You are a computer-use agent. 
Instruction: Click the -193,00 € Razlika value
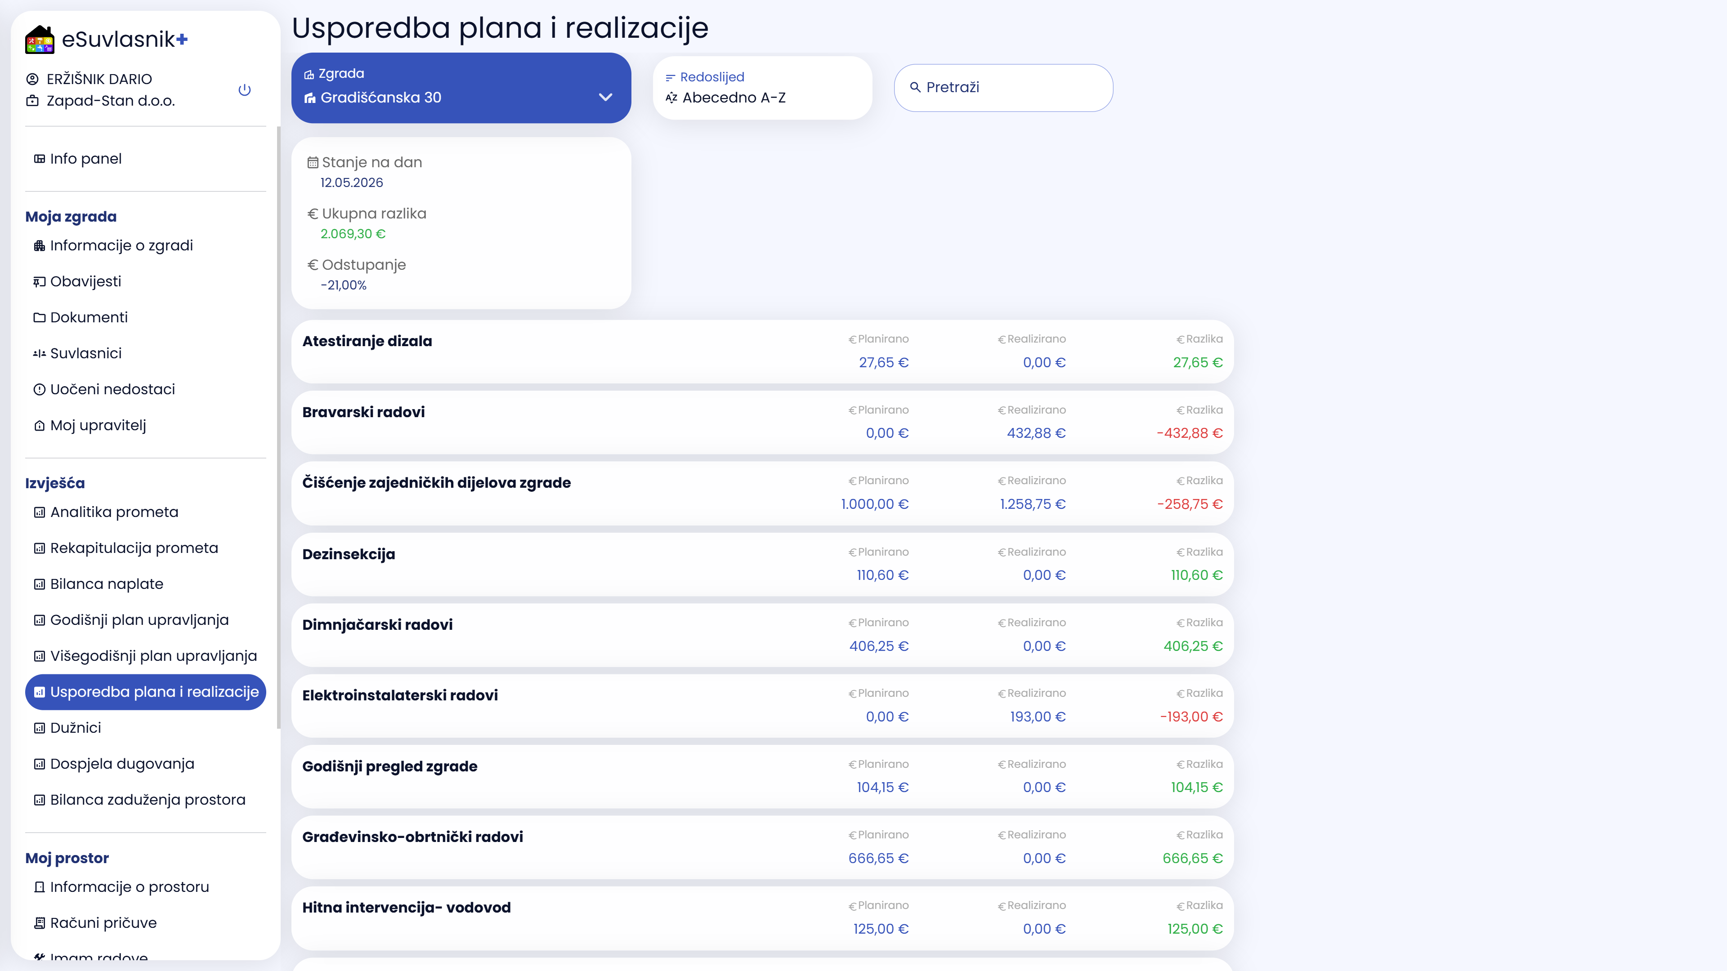(x=1191, y=717)
